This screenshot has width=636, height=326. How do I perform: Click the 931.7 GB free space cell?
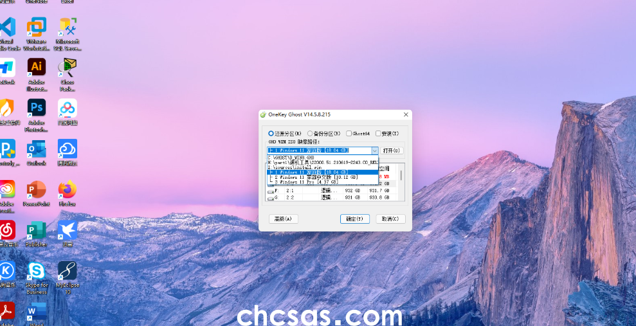[x=379, y=190]
